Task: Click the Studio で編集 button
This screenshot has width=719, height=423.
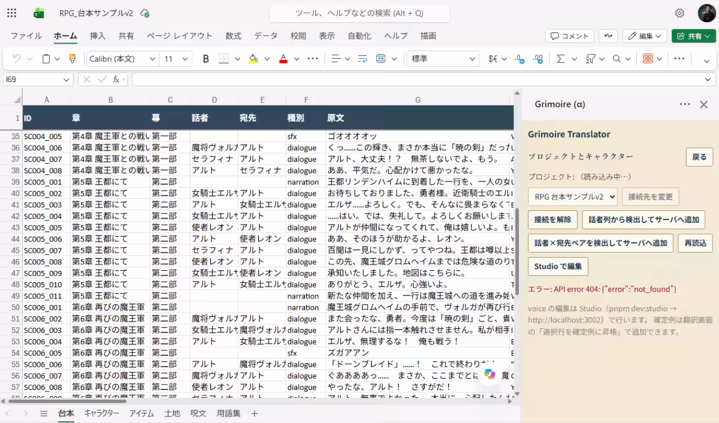Action: pos(558,266)
